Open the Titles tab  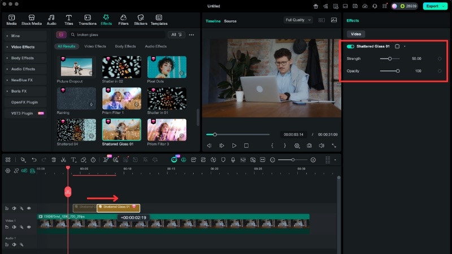68,20
